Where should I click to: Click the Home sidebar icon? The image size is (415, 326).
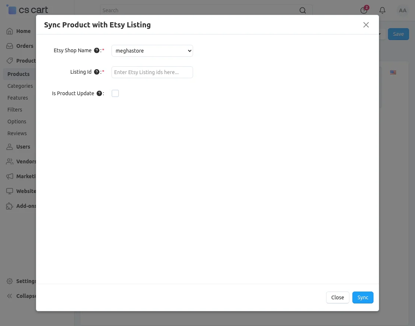click(10, 31)
